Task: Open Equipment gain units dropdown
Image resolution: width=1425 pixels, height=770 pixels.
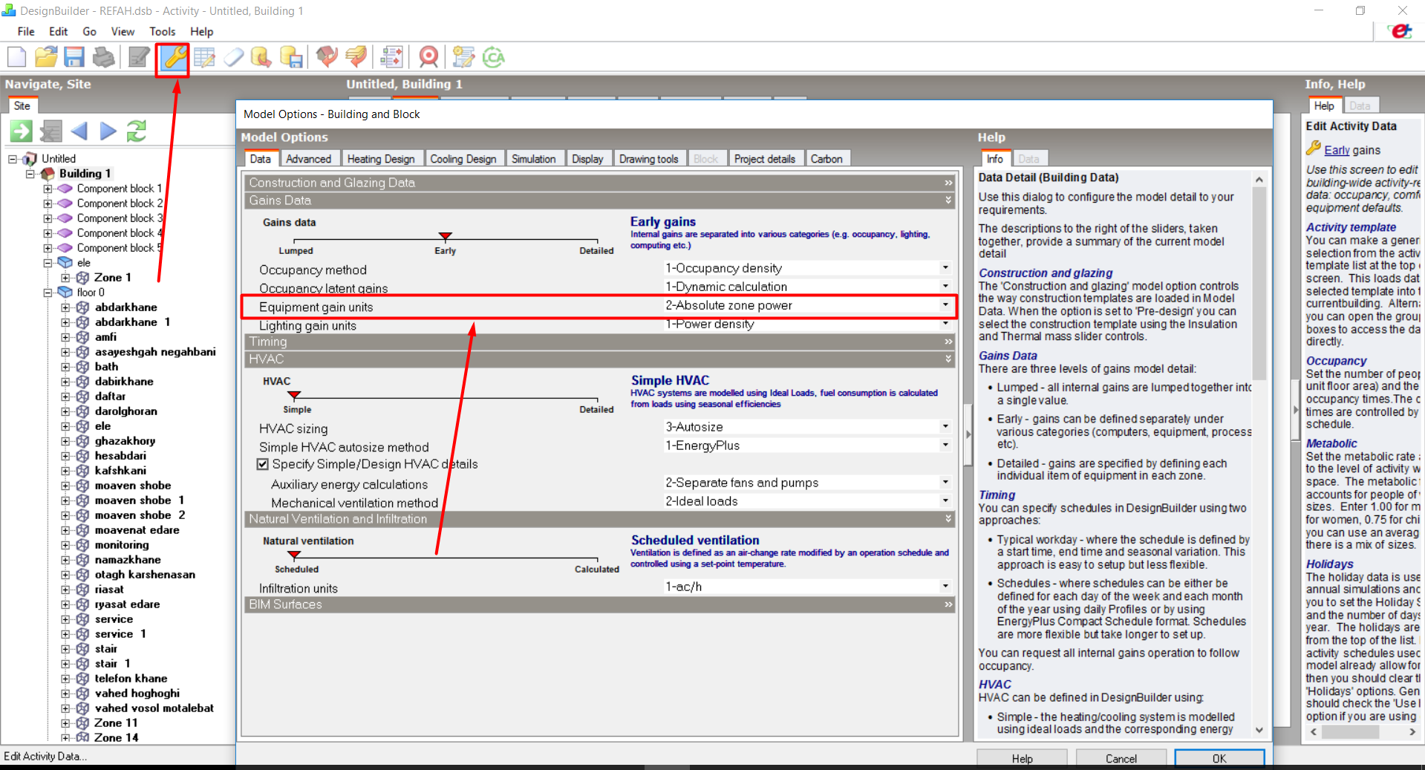Action: [945, 304]
